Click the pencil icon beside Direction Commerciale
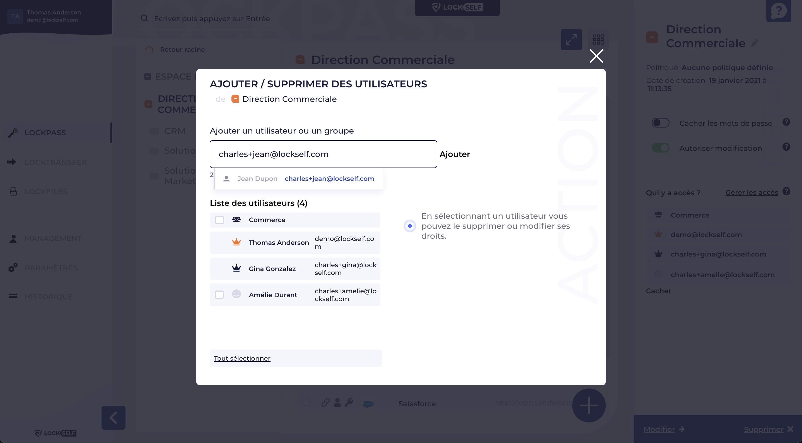The width and height of the screenshot is (802, 443). point(754,43)
